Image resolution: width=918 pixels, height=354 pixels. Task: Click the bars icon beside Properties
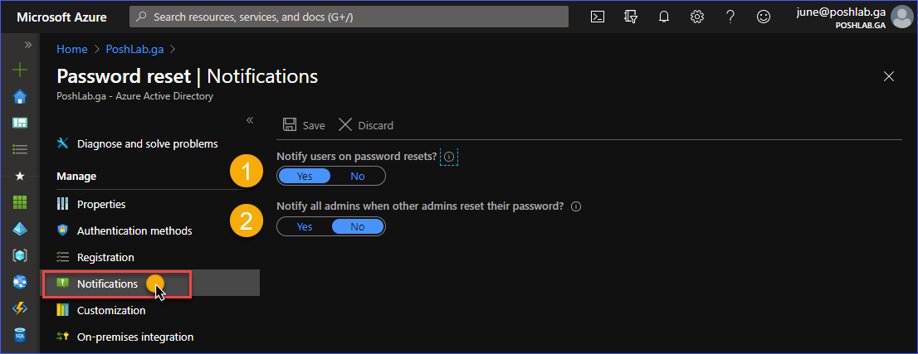click(62, 204)
